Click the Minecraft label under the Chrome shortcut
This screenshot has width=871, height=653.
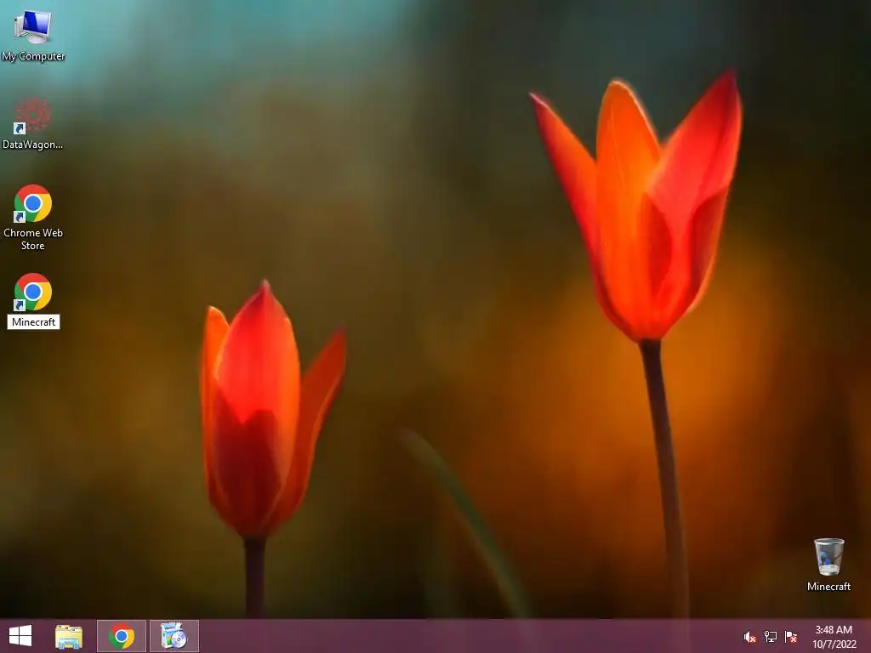coord(33,322)
